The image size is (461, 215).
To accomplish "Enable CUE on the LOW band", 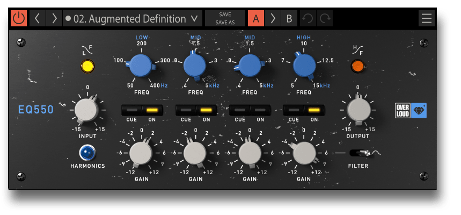I will [131, 110].
